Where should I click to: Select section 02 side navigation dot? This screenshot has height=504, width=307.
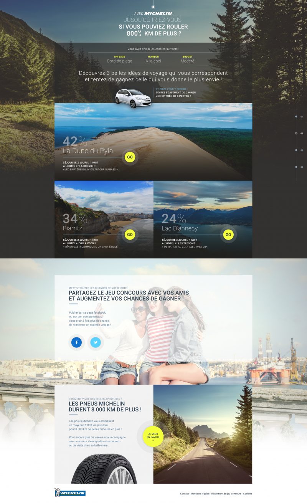(x=296, y=133)
